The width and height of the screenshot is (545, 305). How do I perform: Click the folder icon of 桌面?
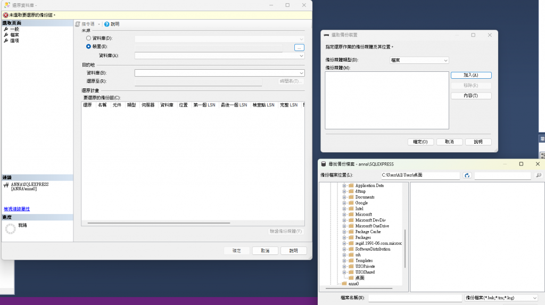(351, 278)
